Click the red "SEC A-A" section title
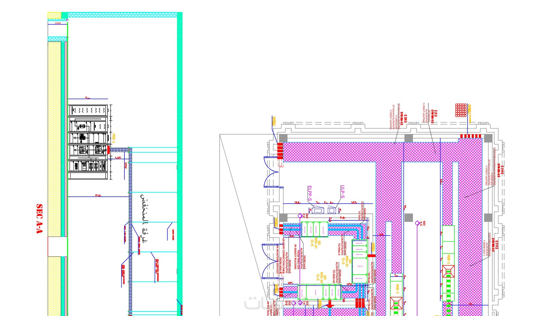 click(40, 219)
